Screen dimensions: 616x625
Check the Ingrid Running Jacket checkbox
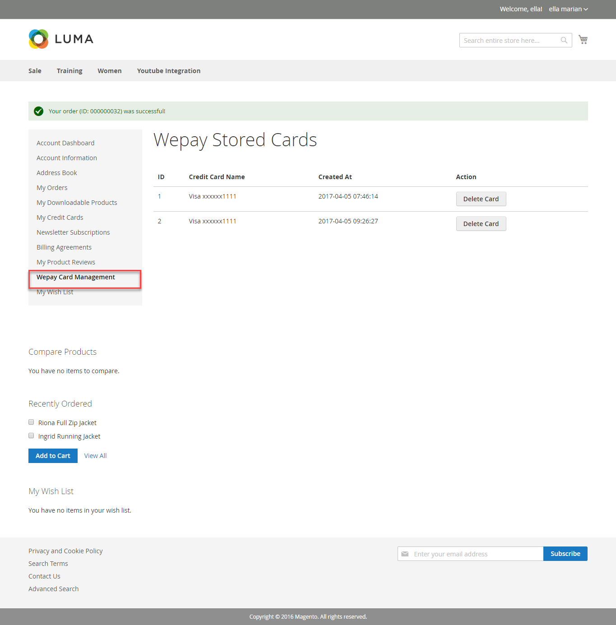pyautogui.click(x=31, y=436)
